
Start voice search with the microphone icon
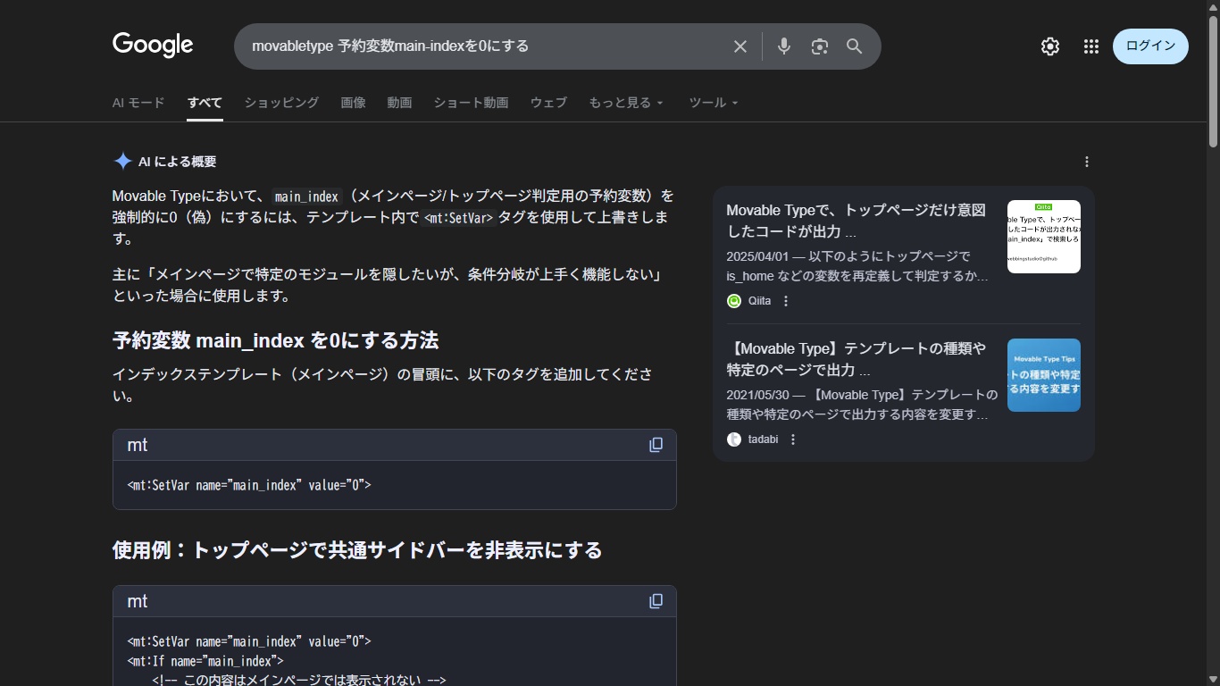pos(783,46)
